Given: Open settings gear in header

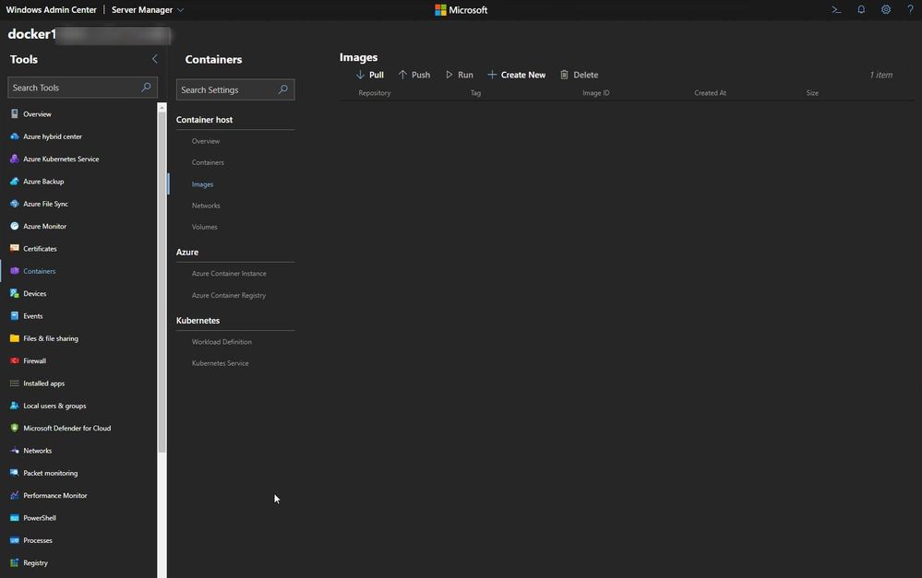Looking at the screenshot, I should coord(885,9).
